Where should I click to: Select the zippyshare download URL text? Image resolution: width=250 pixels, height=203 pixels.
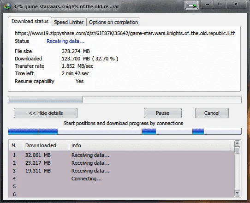(x=125, y=33)
